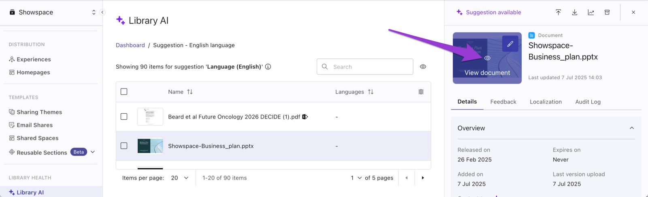The image size is (648, 197).
Task: Switch to the Localization tab
Action: (x=546, y=102)
